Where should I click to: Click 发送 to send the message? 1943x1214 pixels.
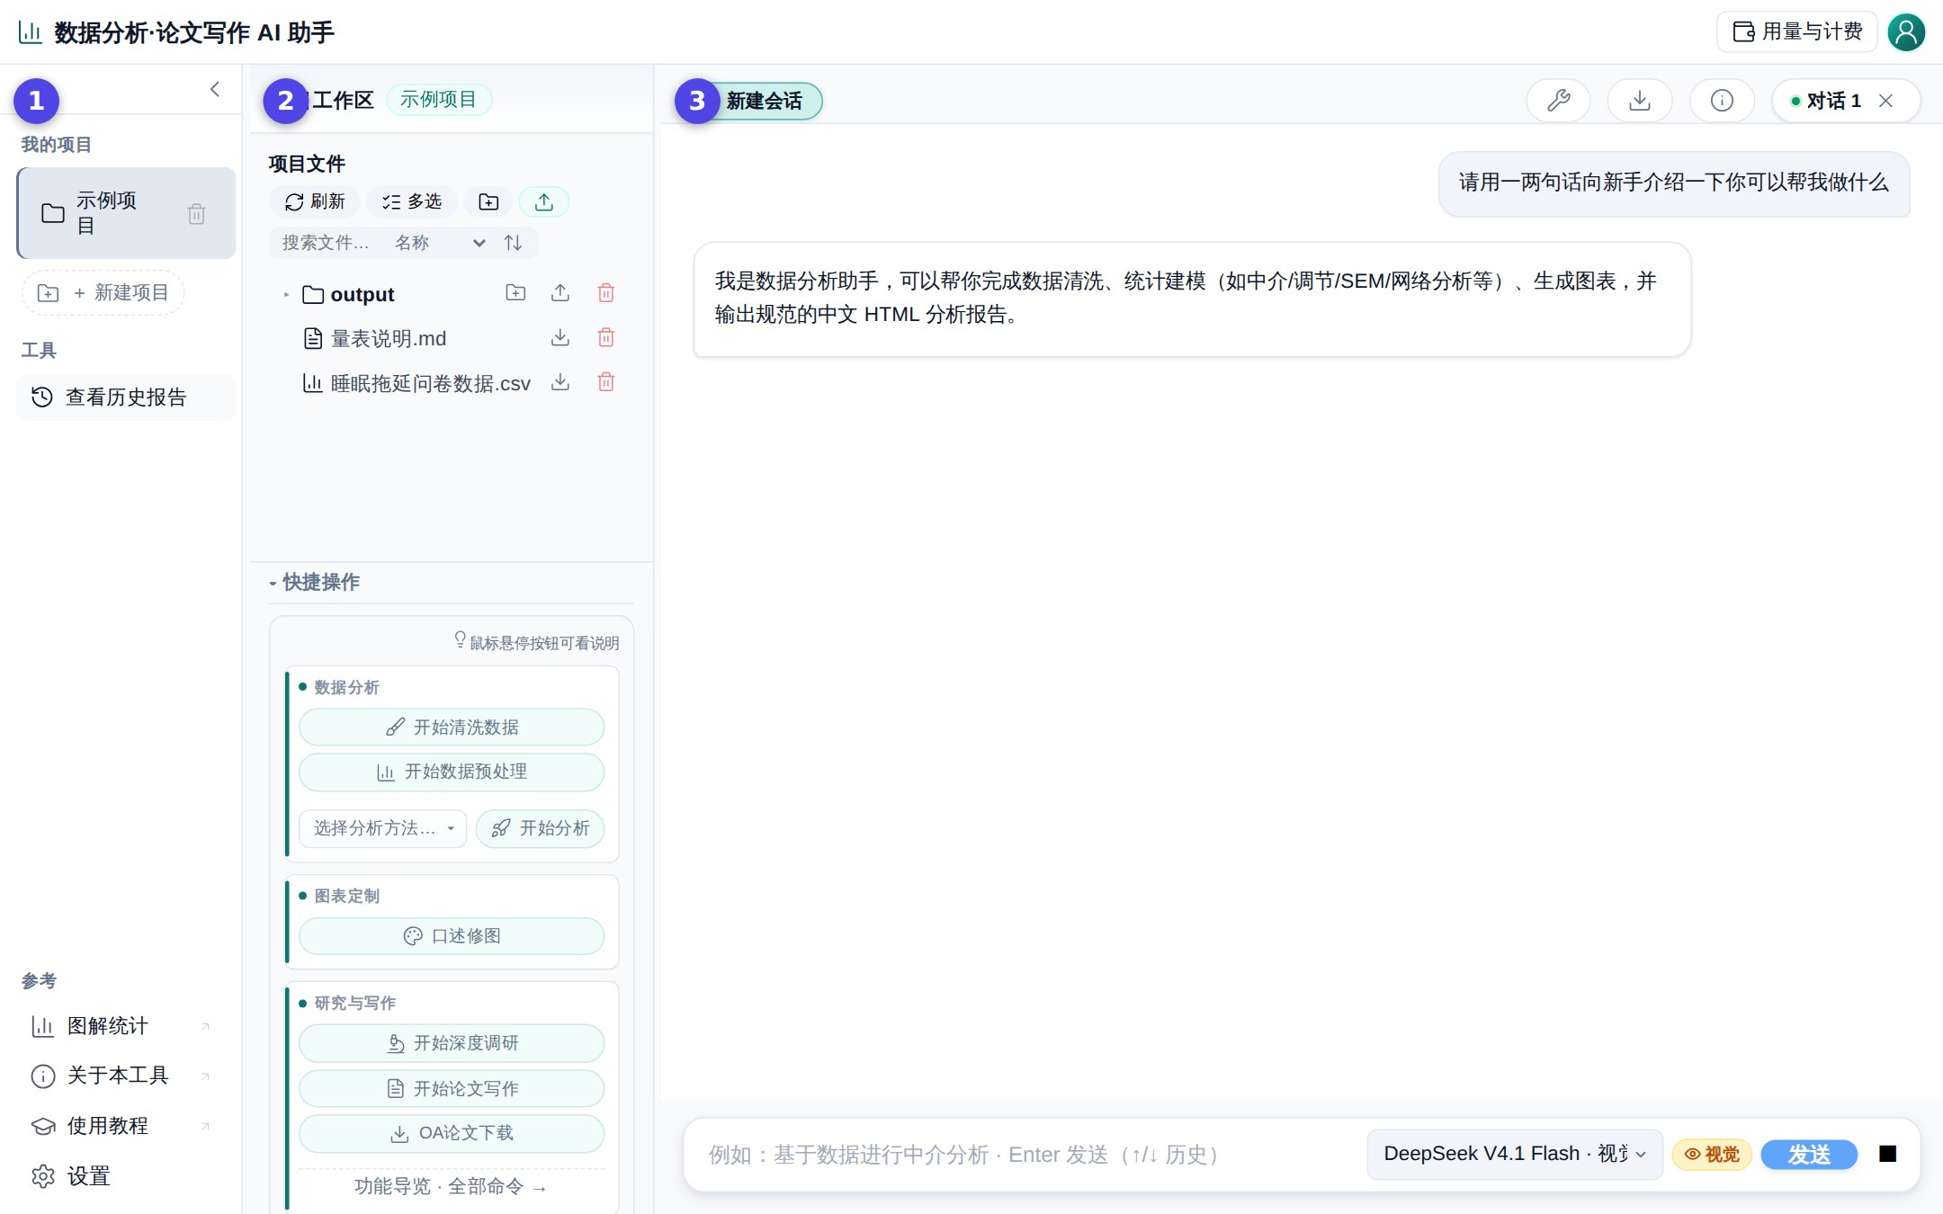(x=1809, y=1154)
